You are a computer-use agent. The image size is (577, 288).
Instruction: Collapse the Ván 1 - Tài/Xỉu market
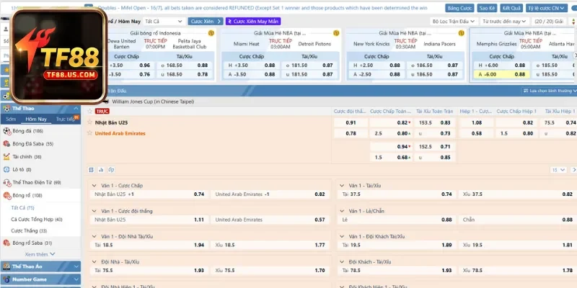(342, 186)
